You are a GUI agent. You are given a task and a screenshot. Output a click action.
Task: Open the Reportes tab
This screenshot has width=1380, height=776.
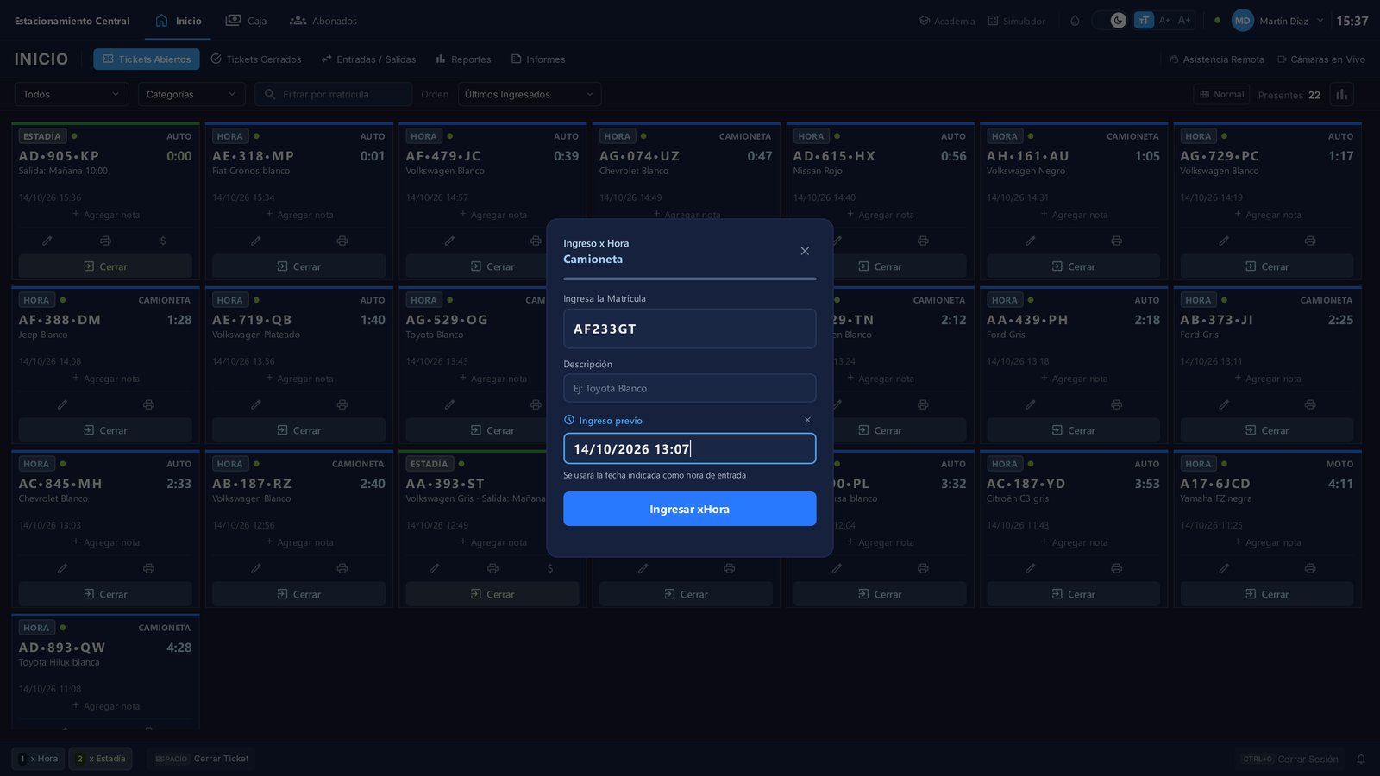[x=463, y=59]
